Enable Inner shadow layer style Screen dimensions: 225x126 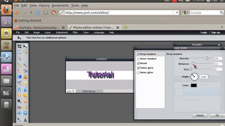tap(138, 59)
